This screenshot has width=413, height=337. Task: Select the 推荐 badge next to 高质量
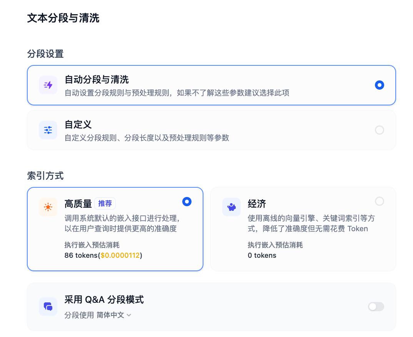105,204
